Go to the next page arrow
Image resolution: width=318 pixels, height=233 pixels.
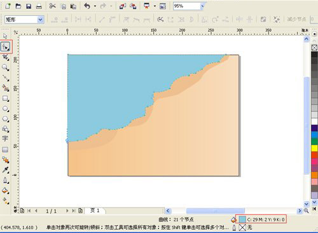coord(67,211)
